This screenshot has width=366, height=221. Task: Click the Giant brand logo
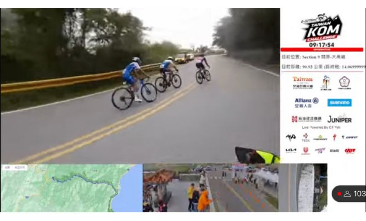point(350,137)
